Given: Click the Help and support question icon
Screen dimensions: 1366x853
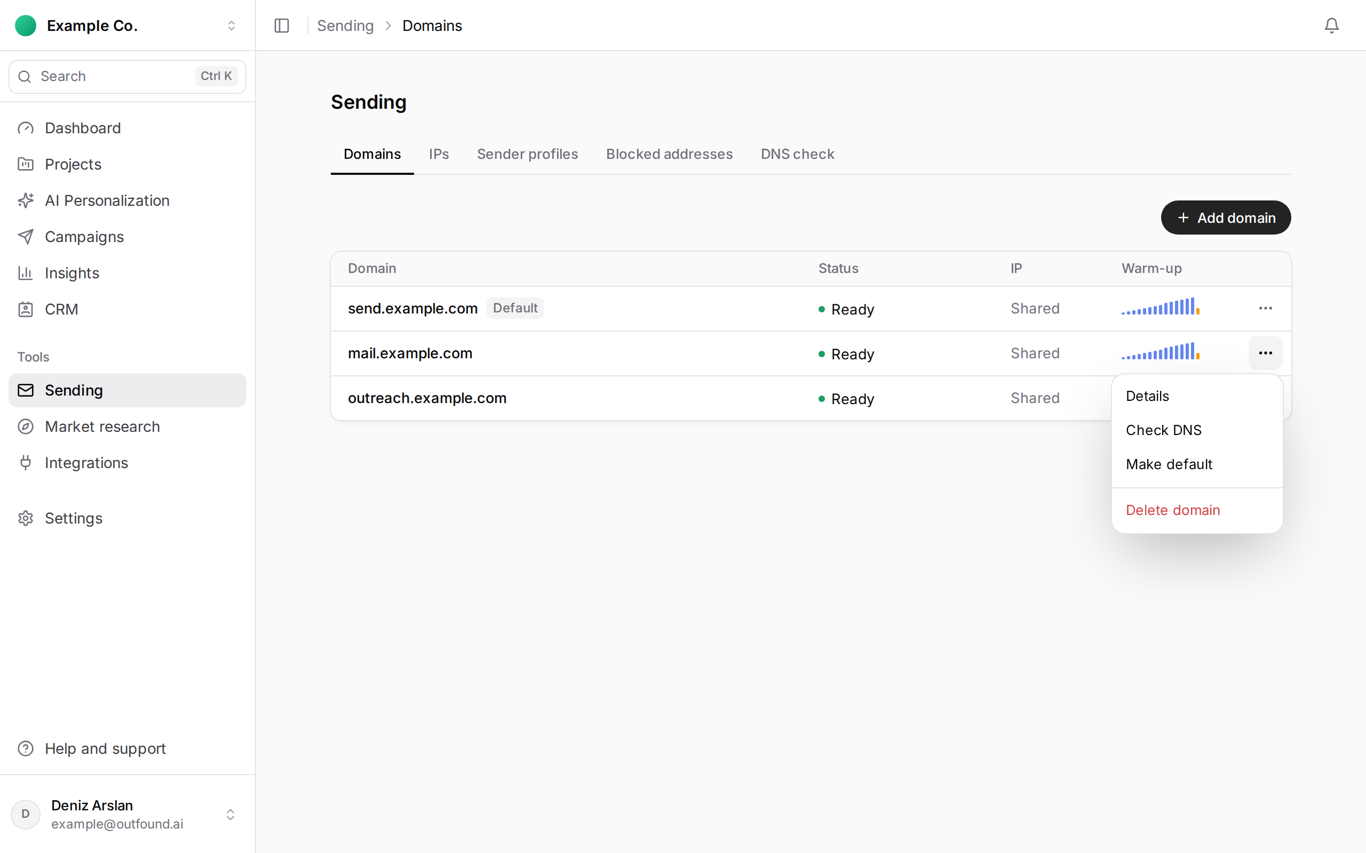Looking at the screenshot, I should (26, 749).
